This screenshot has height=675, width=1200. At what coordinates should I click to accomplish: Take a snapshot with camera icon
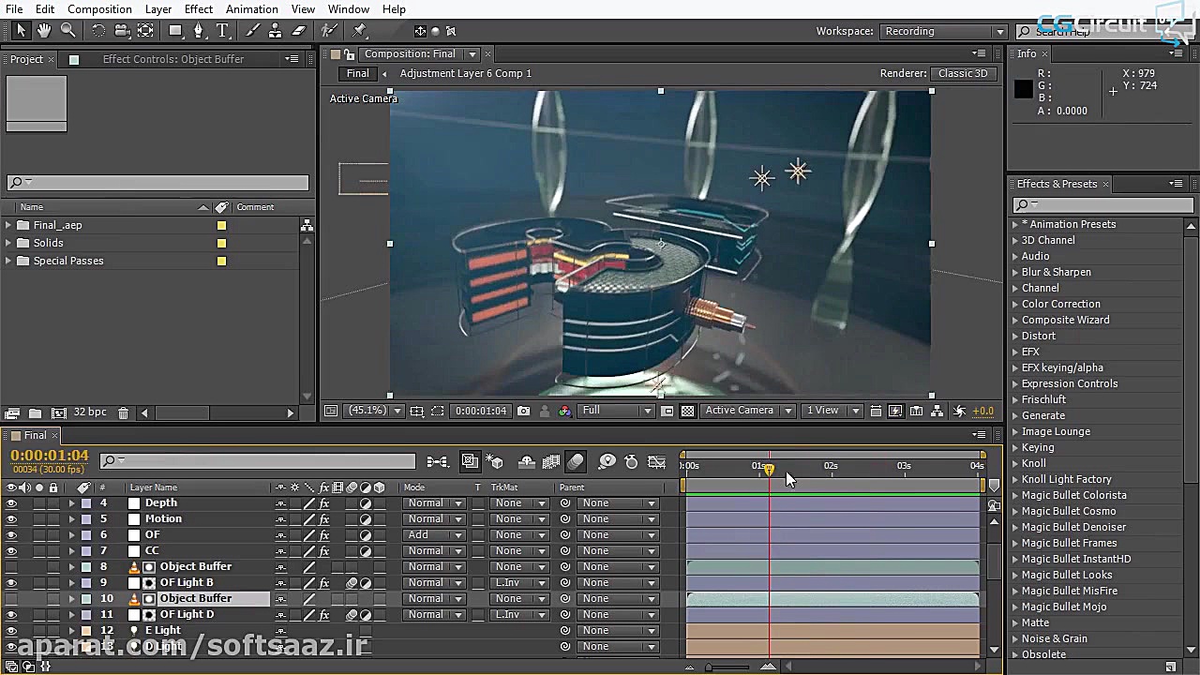523,411
